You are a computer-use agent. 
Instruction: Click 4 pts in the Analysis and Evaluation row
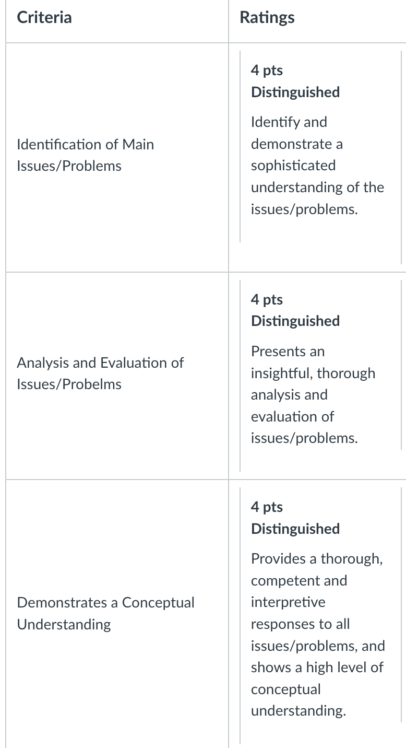267,299
